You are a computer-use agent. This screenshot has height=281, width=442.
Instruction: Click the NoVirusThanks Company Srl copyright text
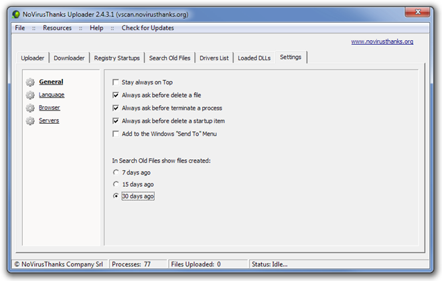(x=60, y=264)
